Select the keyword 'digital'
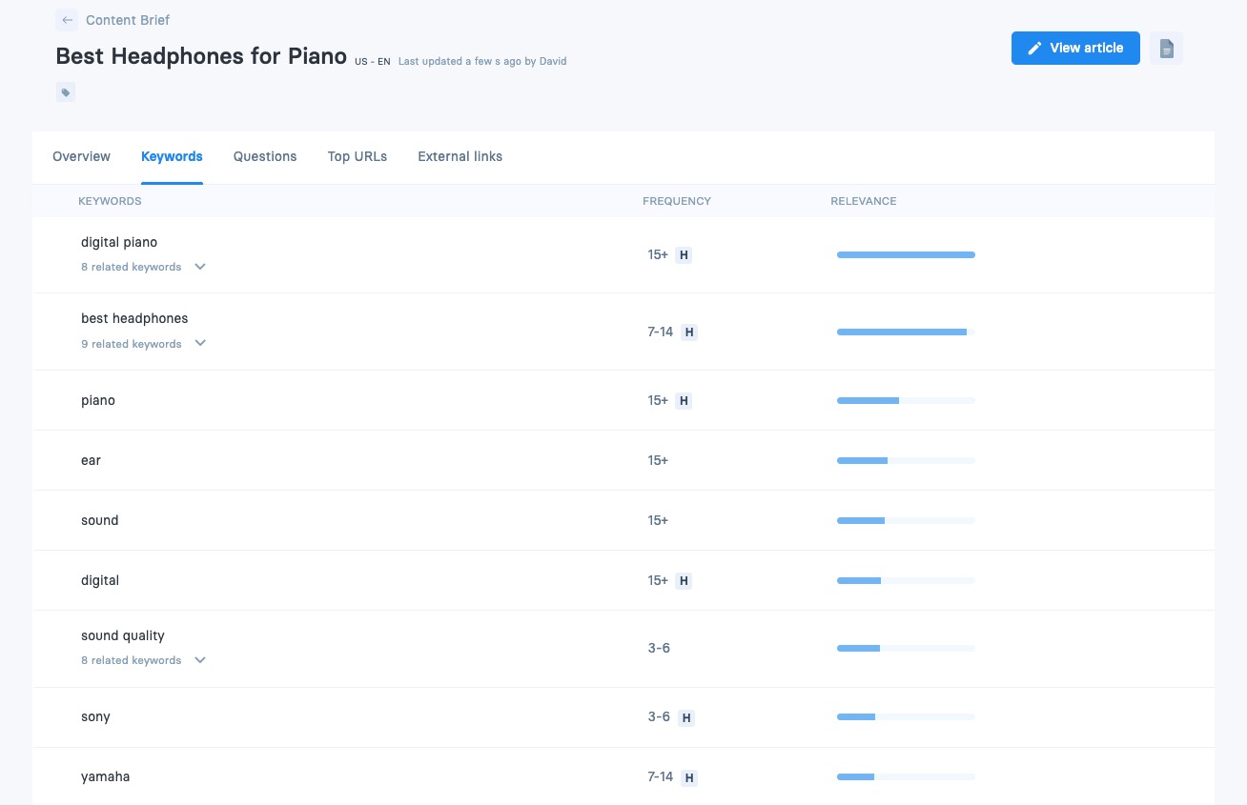Viewport: 1247px width, 805px height. click(x=100, y=580)
